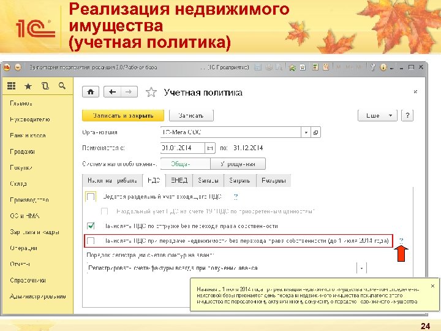Open the Главное section

[21, 104]
